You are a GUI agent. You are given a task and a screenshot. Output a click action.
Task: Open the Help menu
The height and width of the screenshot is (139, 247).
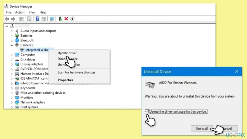coord(43,12)
